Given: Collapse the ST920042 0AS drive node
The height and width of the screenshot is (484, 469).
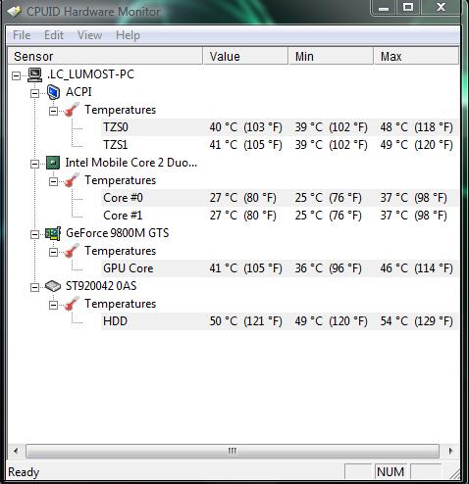Looking at the screenshot, I should (34, 287).
